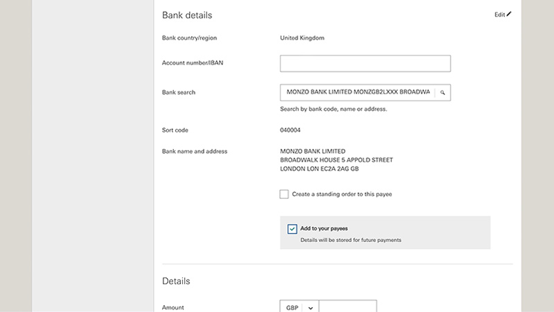
Task: Uncheck the Add to your payees checkbox
Action: [x=292, y=229]
